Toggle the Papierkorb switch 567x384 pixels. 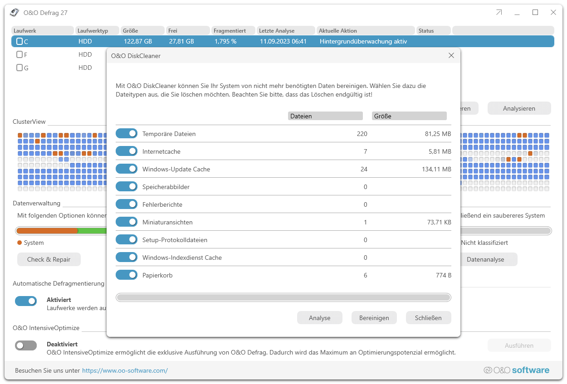point(127,275)
